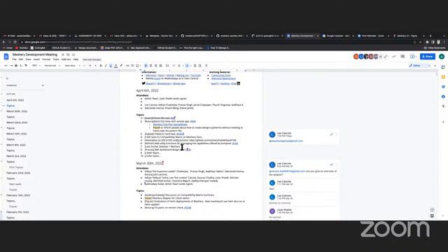The width and height of the screenshot is (448, 252).
Task: Click the See new changes link
Action: 92,59
